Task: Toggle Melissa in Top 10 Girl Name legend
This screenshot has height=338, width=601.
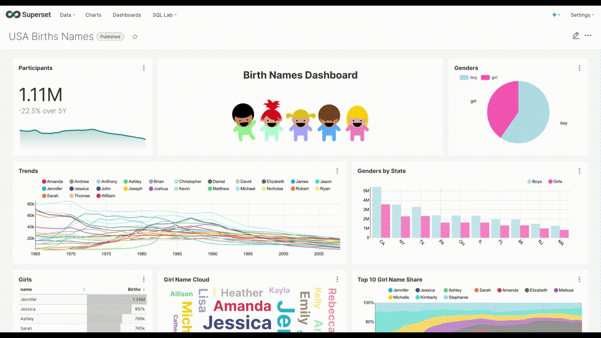Action: pyautogui.click(x=563, y=290)
